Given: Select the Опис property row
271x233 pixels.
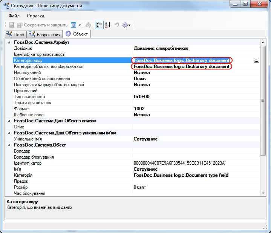Looking at the screenshot, I should tap(136, 127).
